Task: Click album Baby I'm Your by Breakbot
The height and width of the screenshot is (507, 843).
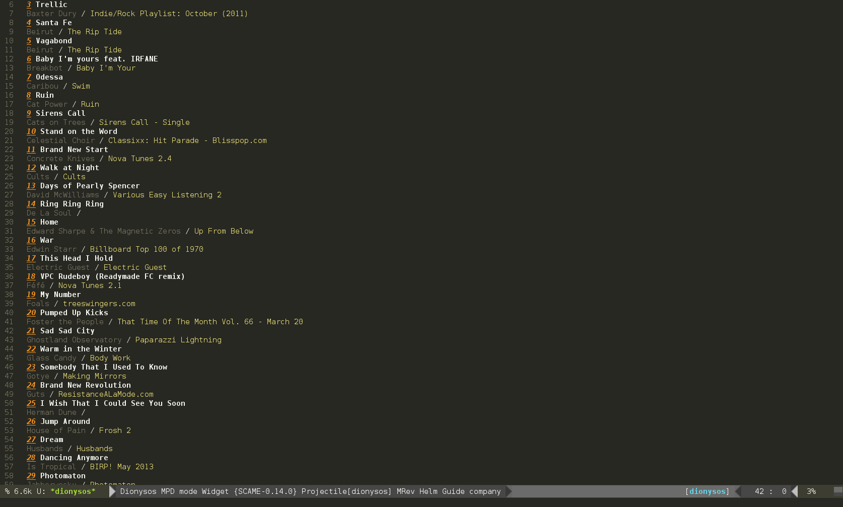Action: point(106,68)
